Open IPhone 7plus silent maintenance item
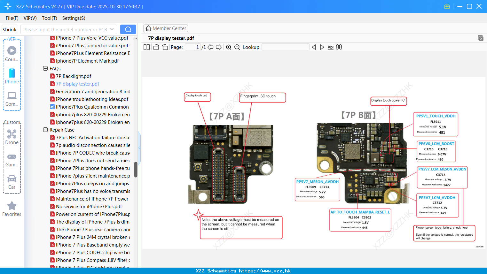Image resolution: width=487 pixels, height=274 pixels. (x=93, y=176)
